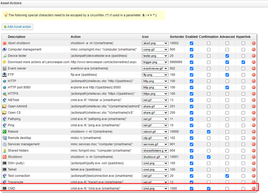Click the CMD action command text field

coord(96,189)
